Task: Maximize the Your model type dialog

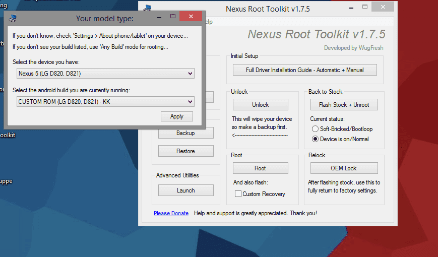Action: point(173,16)
